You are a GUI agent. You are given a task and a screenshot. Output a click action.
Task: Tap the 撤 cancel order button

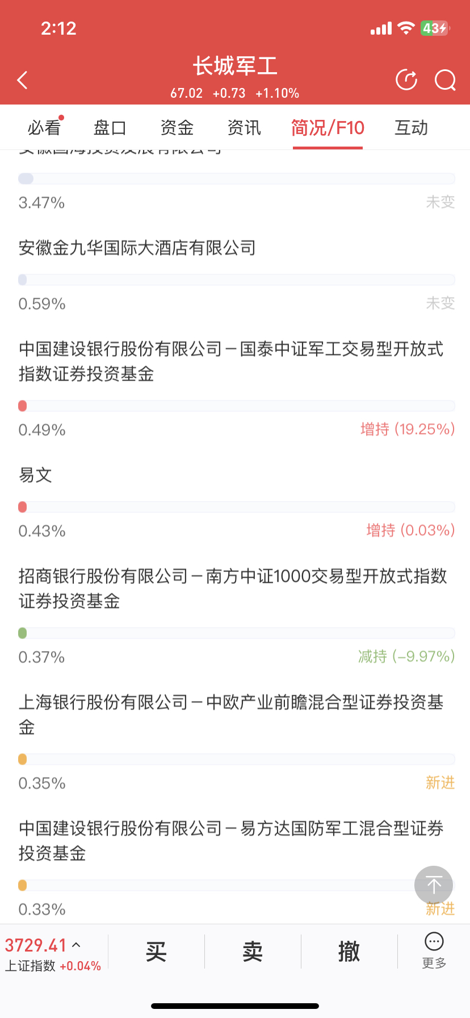(349, 951)
